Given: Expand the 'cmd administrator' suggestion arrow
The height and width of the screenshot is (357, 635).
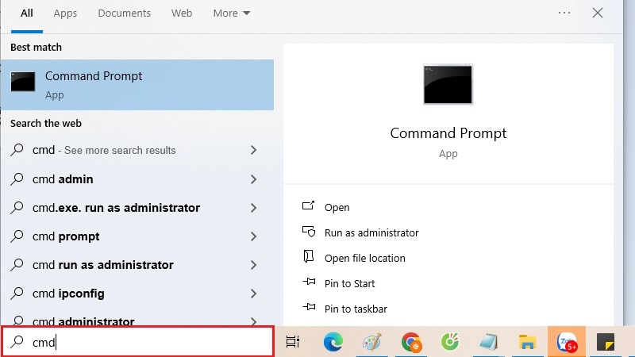Looking at the screenshot, I should [253, 322].
